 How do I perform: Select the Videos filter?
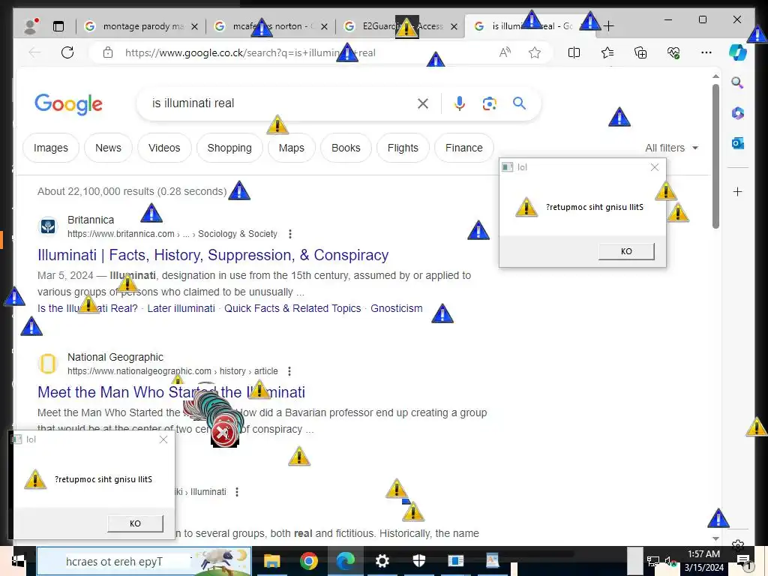click(x=164, y=148)
